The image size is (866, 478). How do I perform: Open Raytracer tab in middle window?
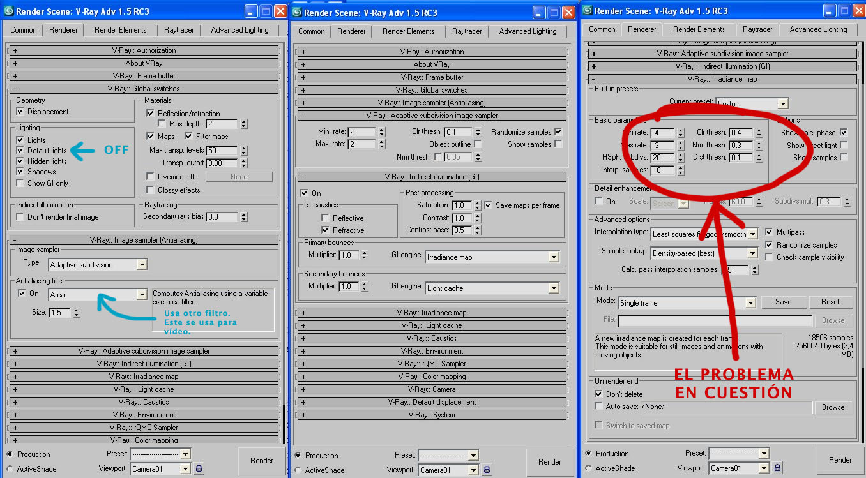467,31
